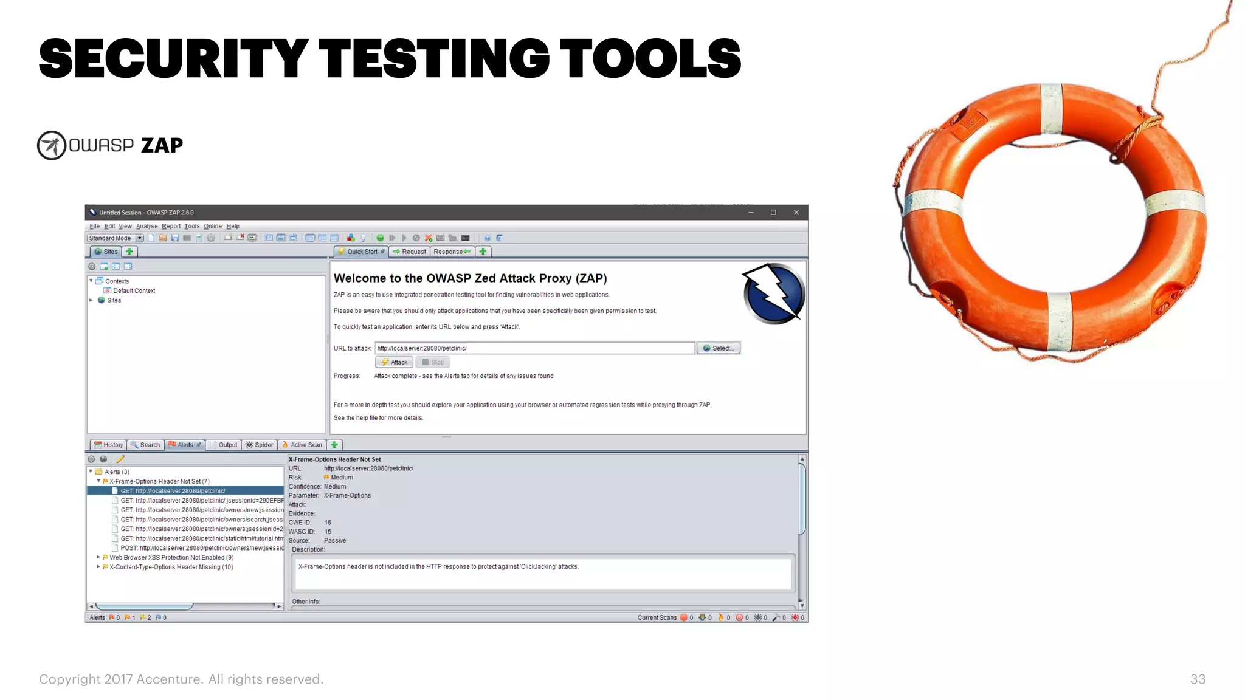Click the New Session icon in toolbar
This screenshot has height=700, width=1245.
coord(151,238)
